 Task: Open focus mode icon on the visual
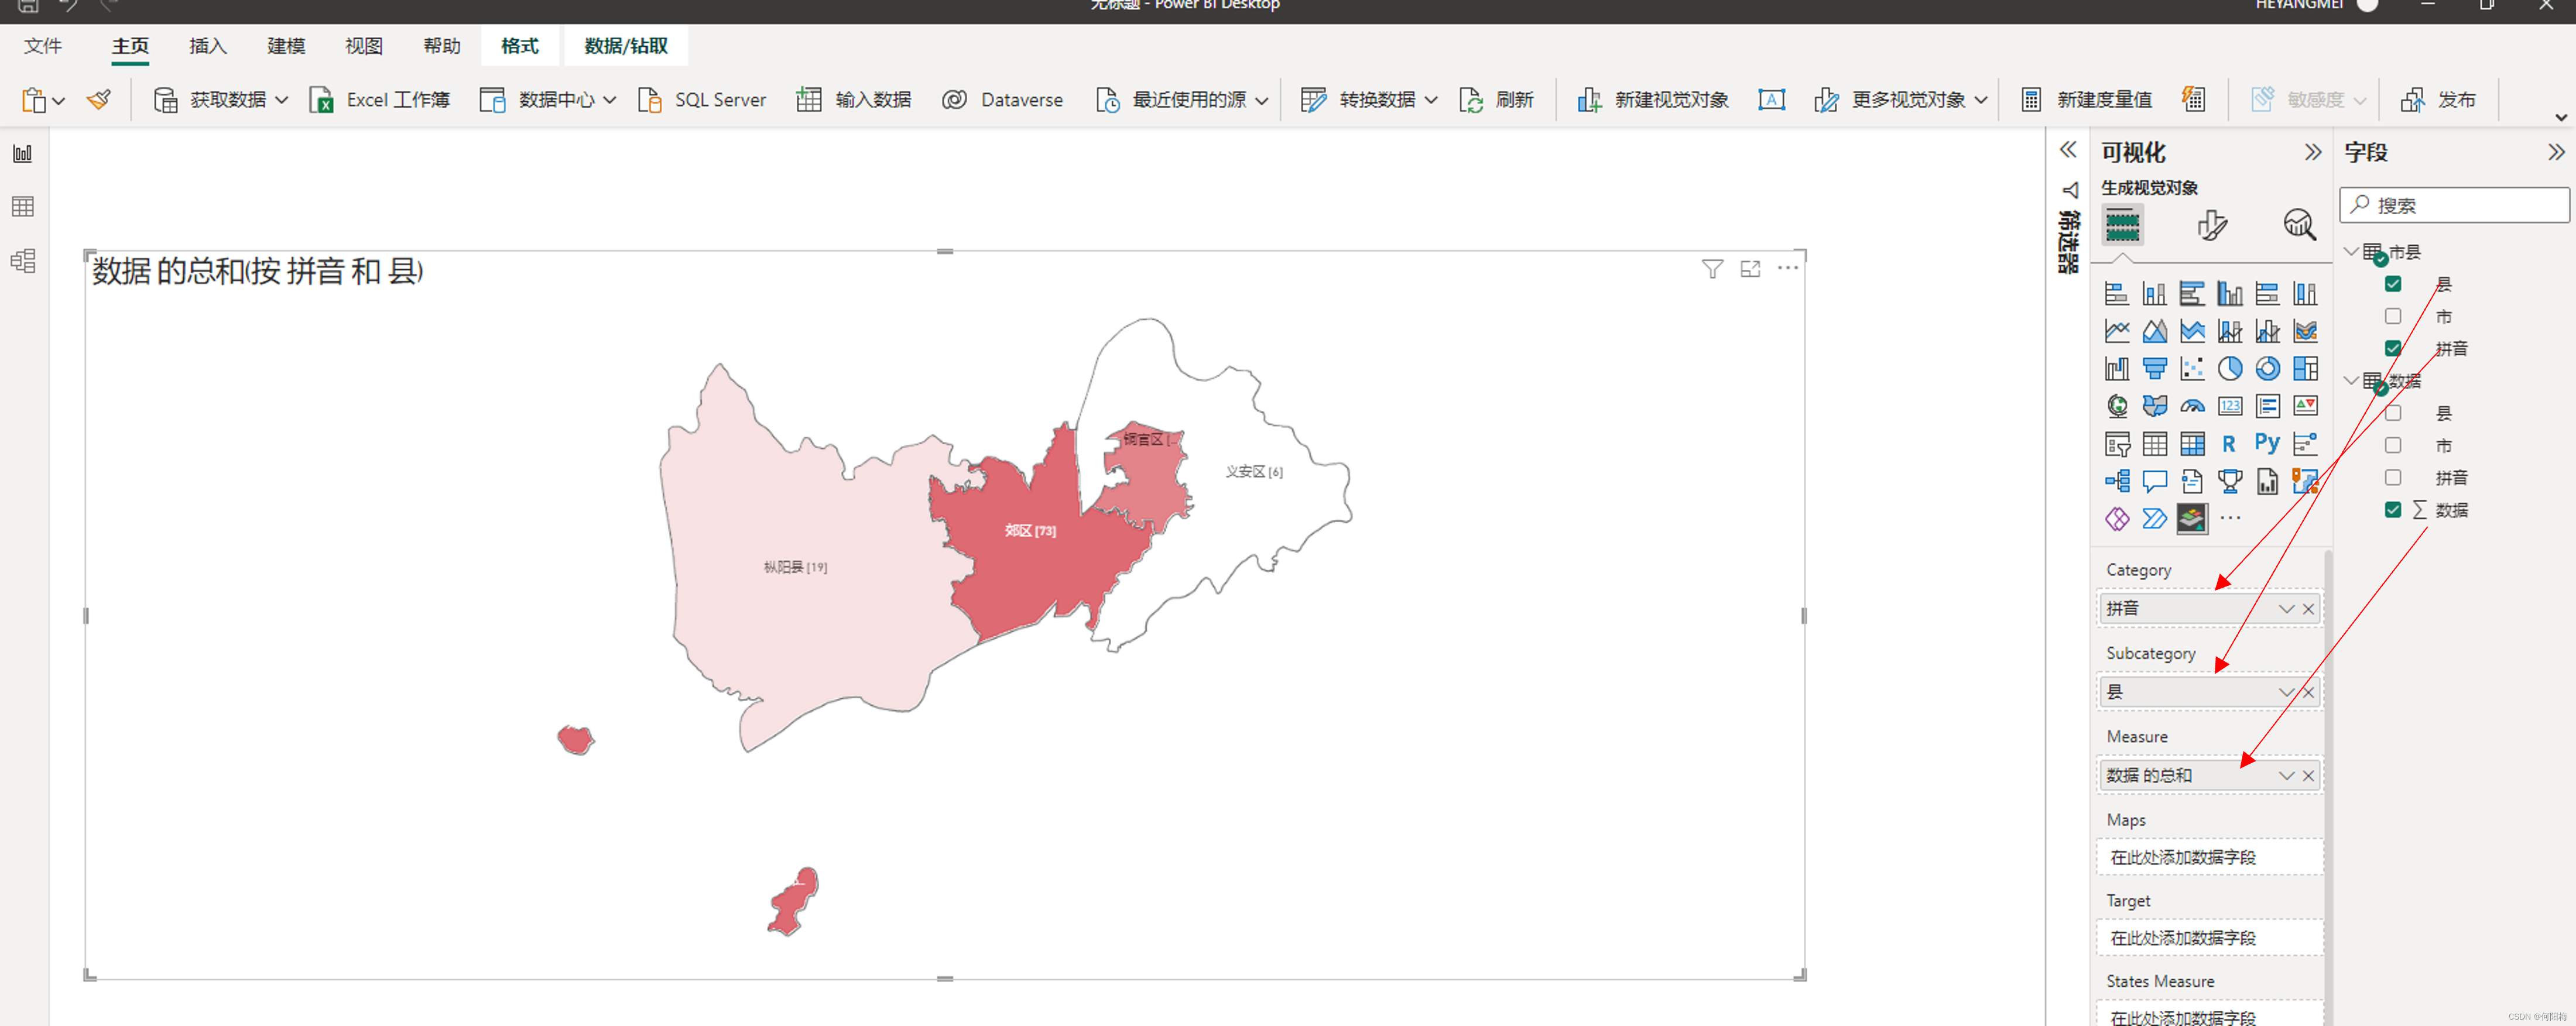click(x=1750, y=269)
